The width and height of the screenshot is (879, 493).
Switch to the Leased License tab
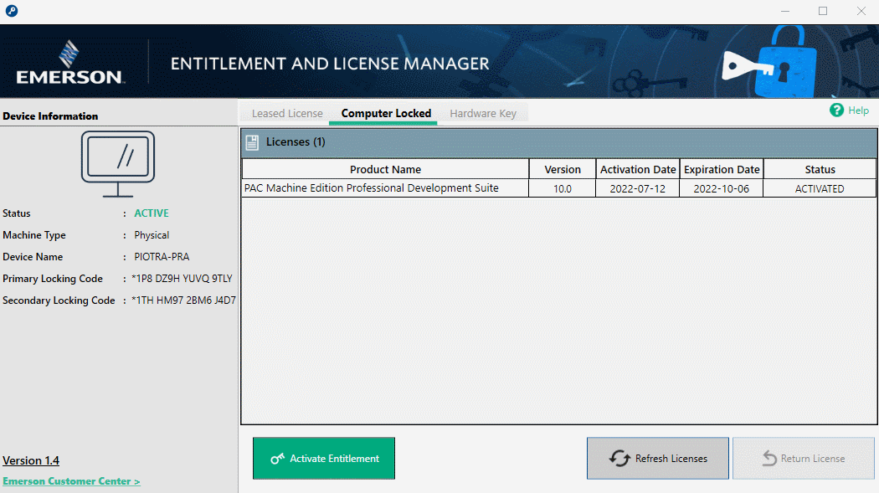click(287, 113)
